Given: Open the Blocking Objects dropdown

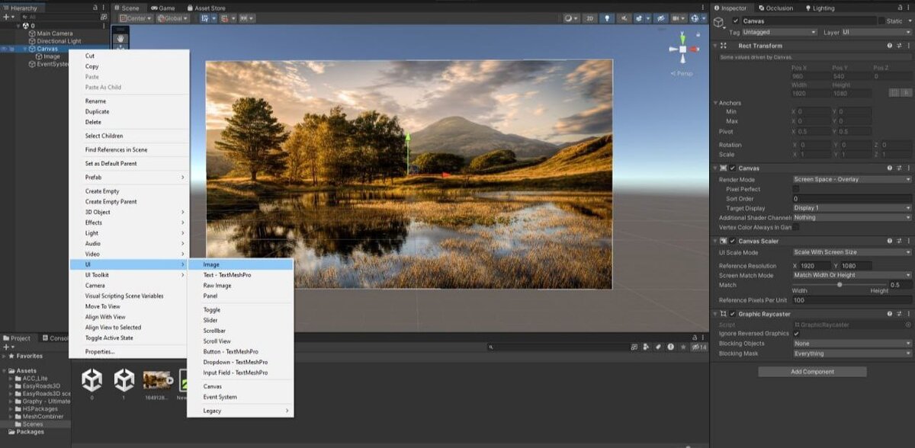Looking at the screenshot, I should pos(852,344).
